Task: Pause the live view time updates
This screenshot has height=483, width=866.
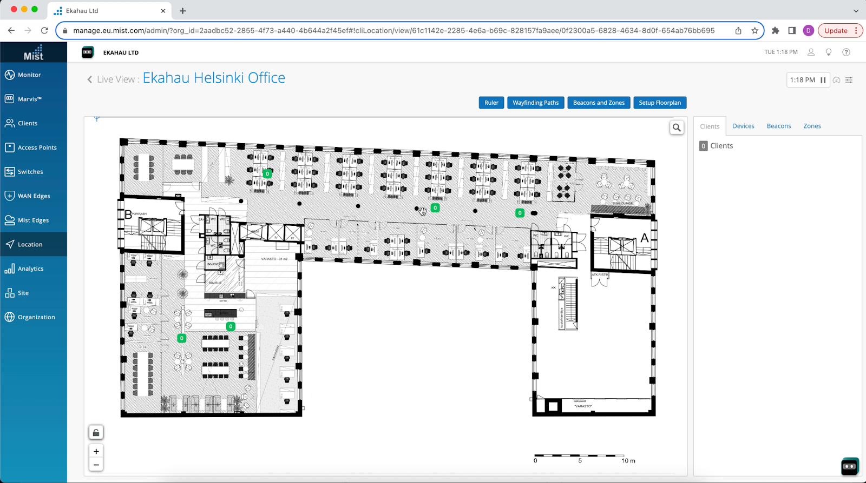Action: 823,80
